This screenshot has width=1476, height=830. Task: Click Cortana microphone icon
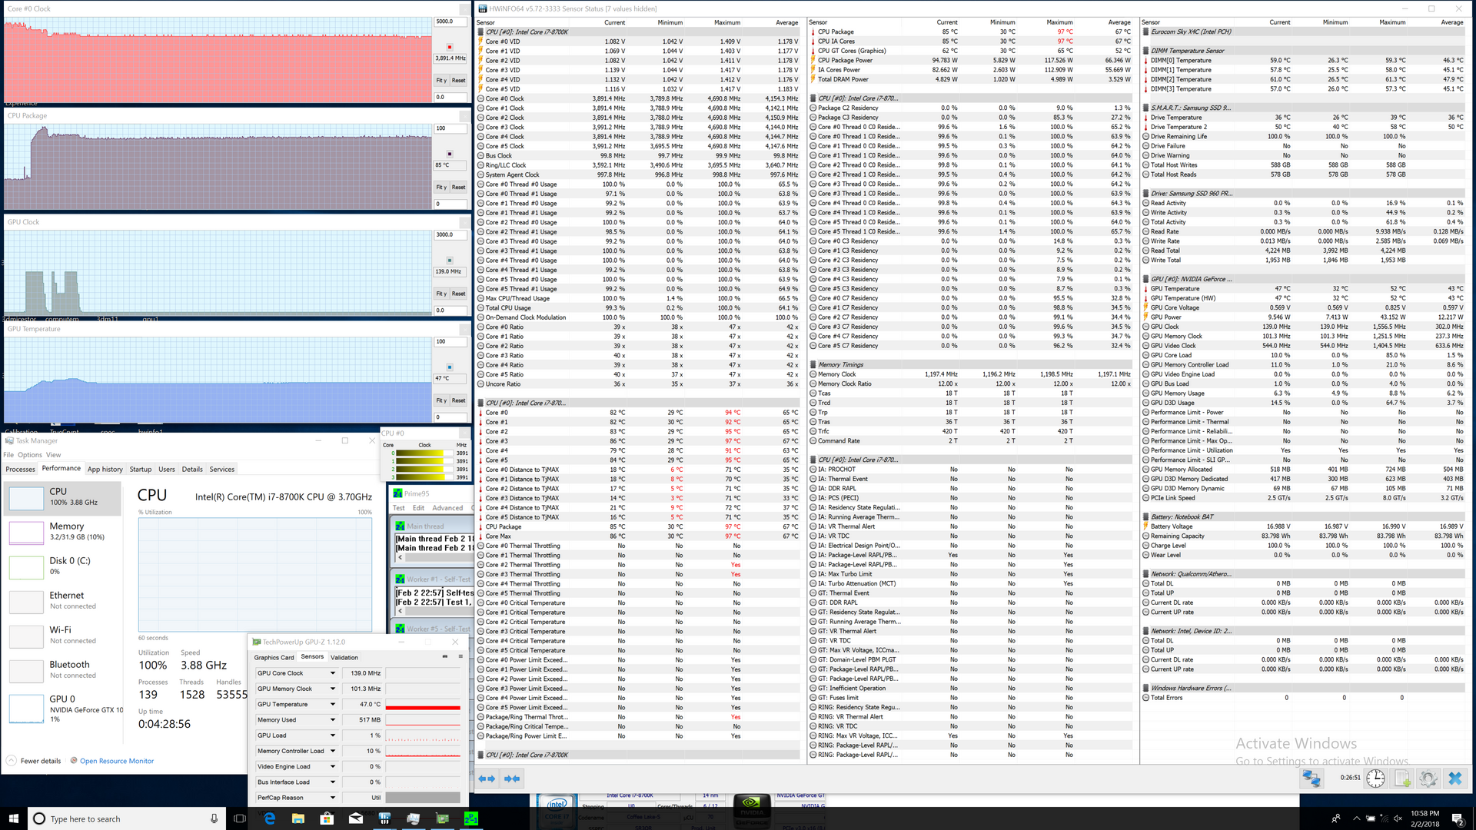tap(214, 818)
